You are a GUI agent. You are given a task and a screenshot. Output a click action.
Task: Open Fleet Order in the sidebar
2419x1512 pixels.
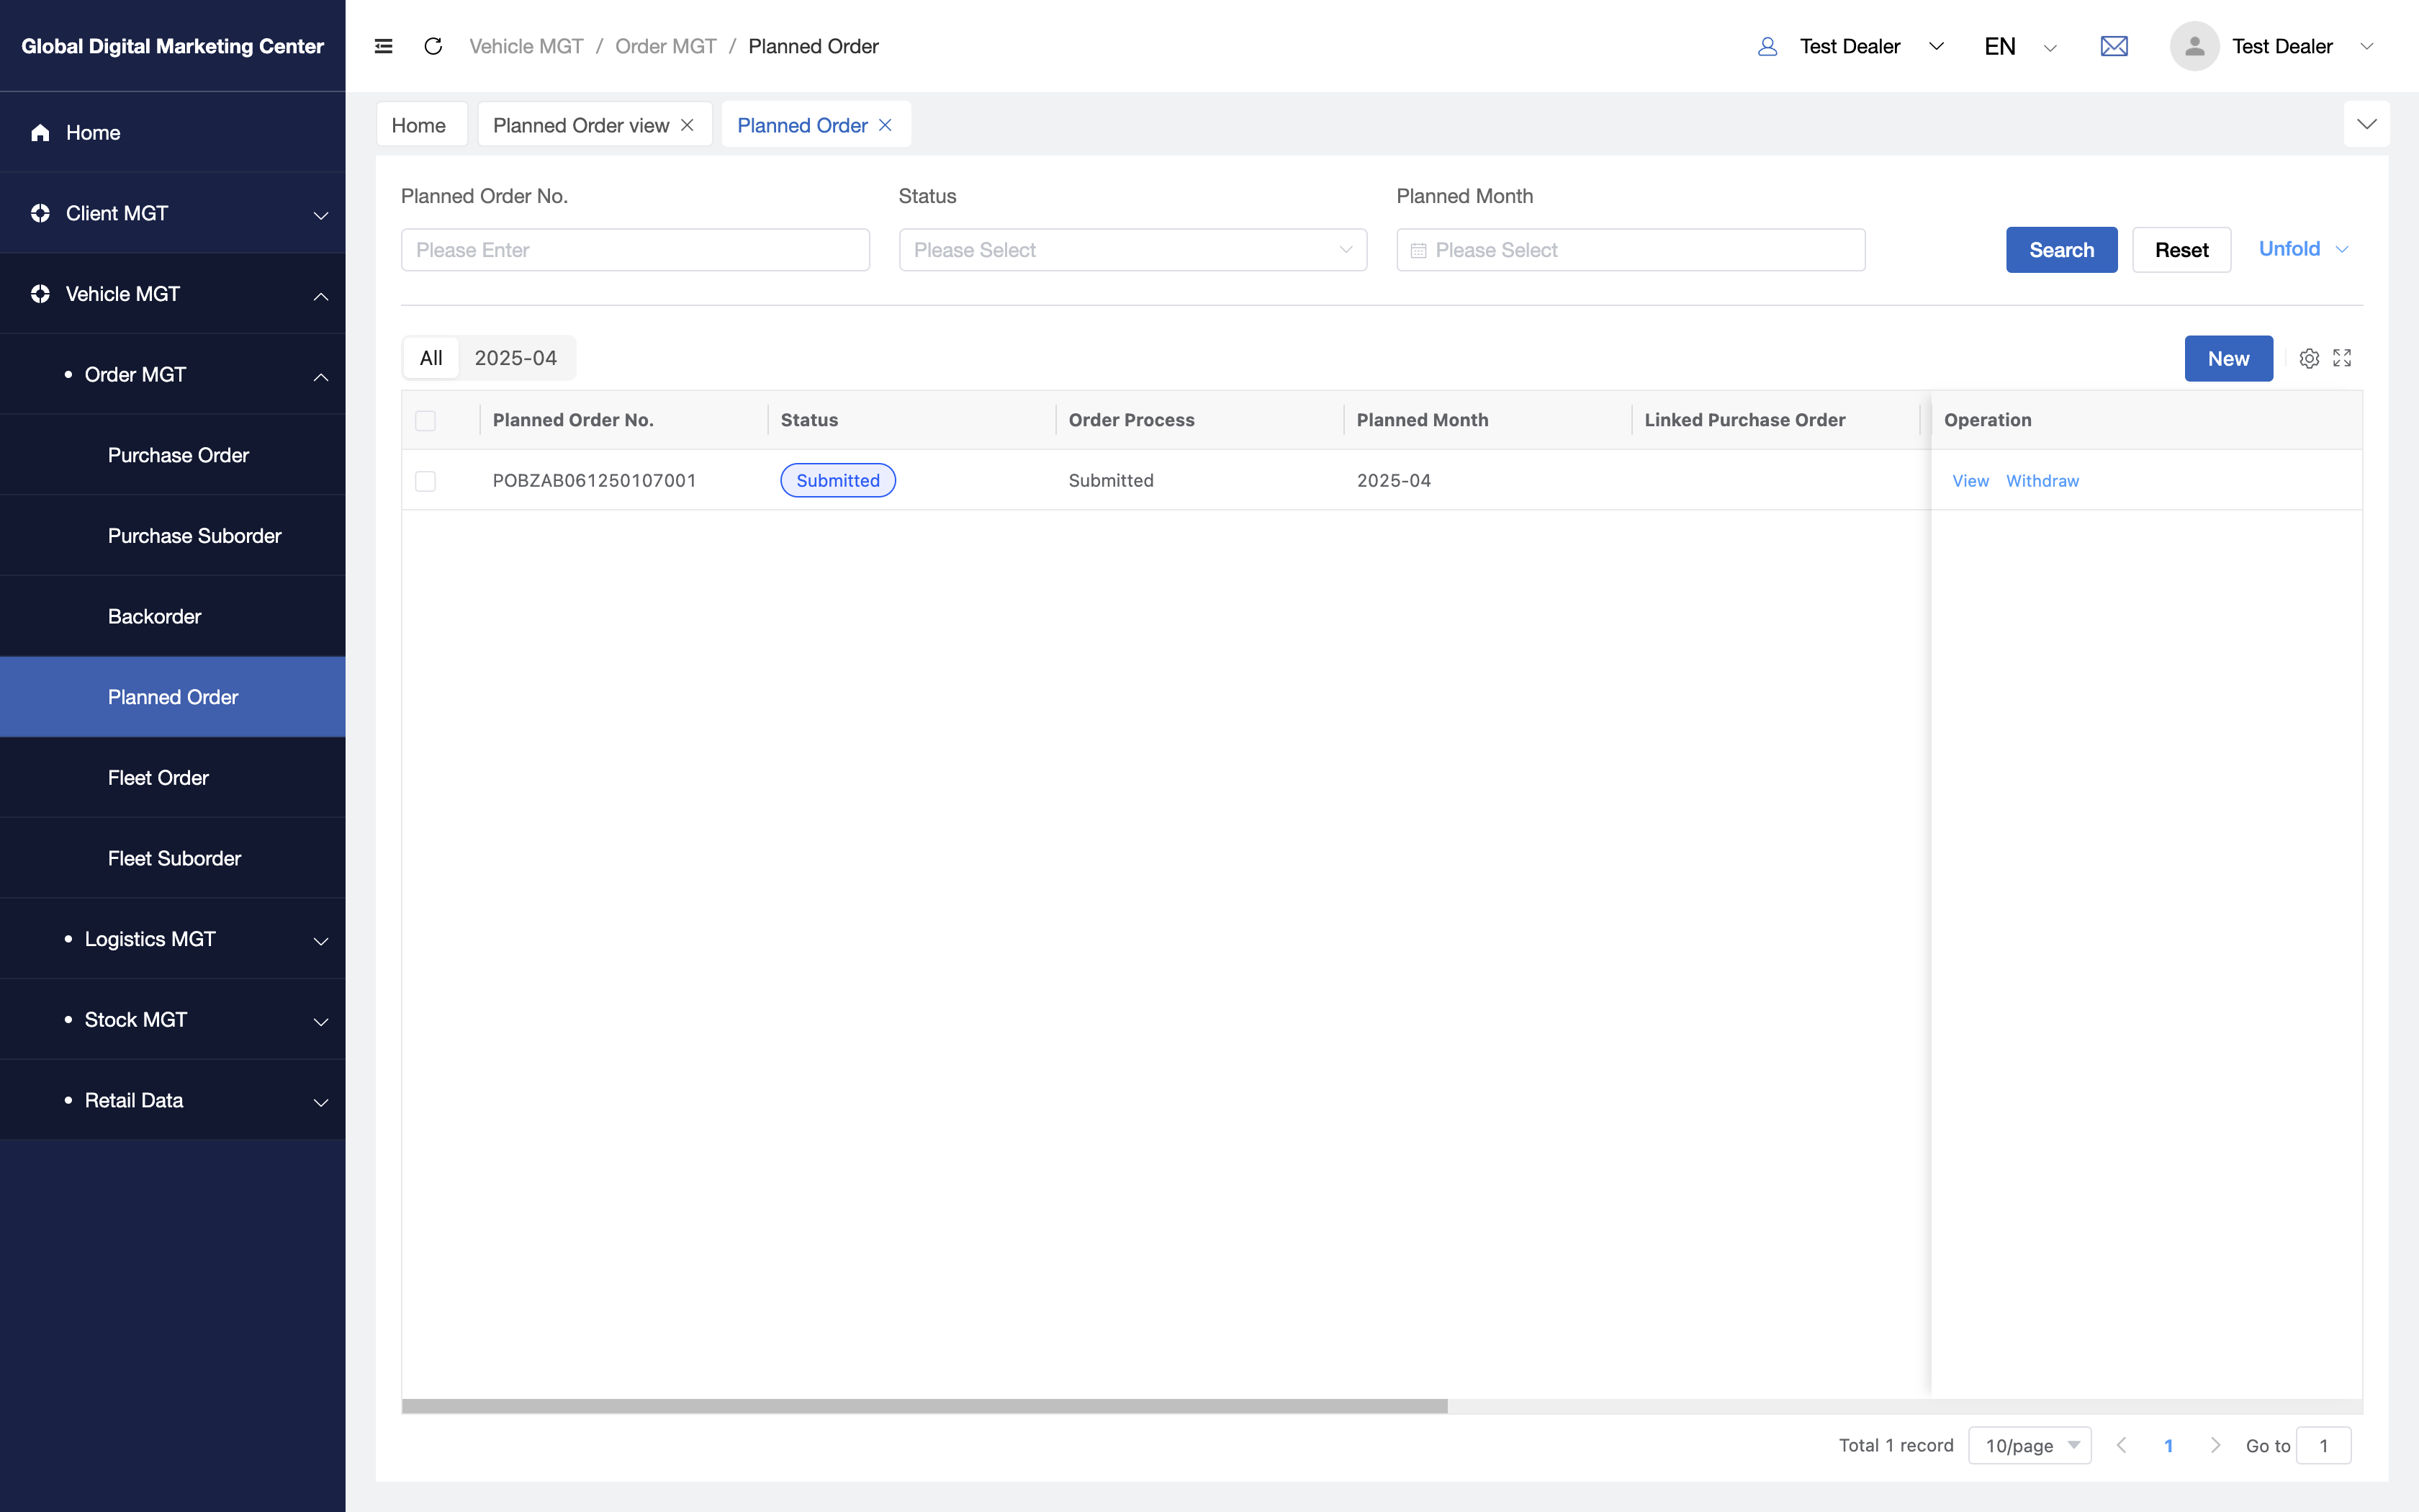click(x=173, y=778)
